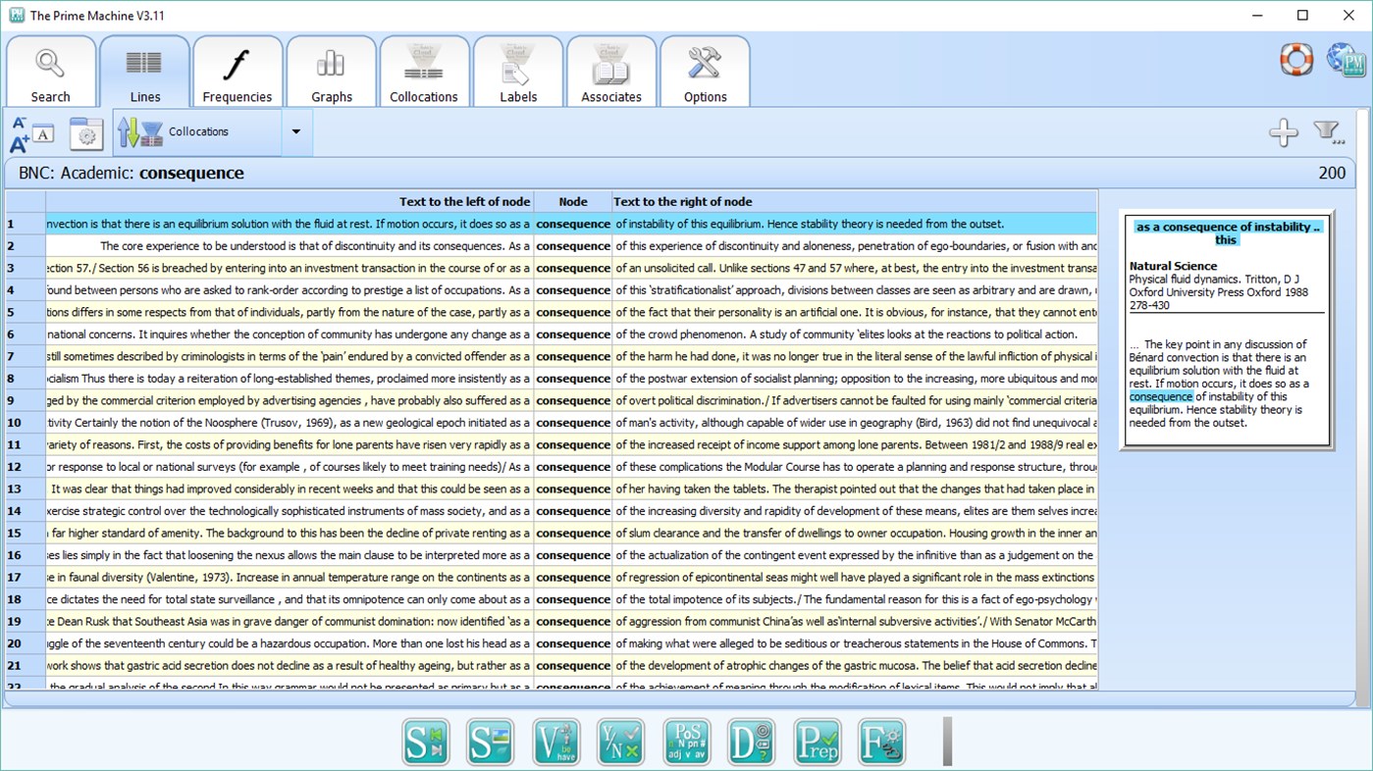Click the D definiteness label button
This screenshot has width=1373, height=771.
click(752, 742)
